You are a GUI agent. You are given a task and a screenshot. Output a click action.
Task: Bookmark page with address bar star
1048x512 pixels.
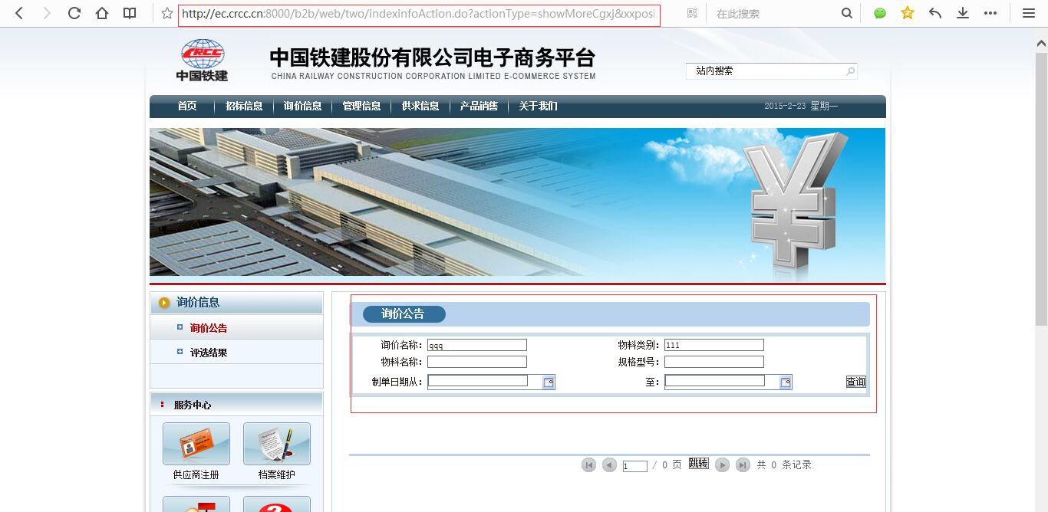click(x=166, y=14)
